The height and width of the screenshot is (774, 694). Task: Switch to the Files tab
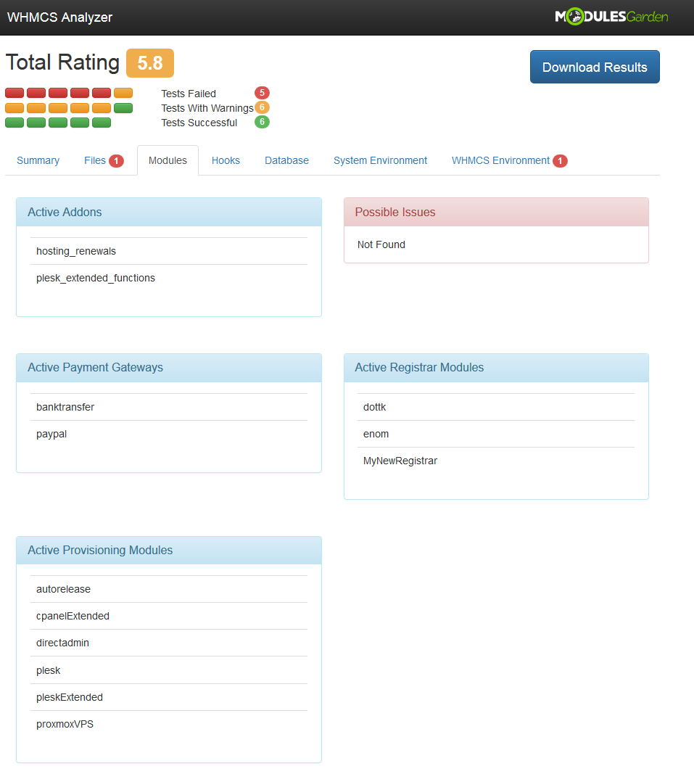pyautogui.click(x=104, y=160)
